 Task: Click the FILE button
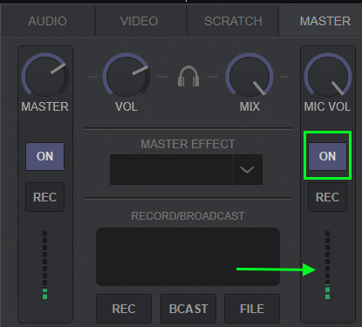pyautogui.click(x=252, y=309)
